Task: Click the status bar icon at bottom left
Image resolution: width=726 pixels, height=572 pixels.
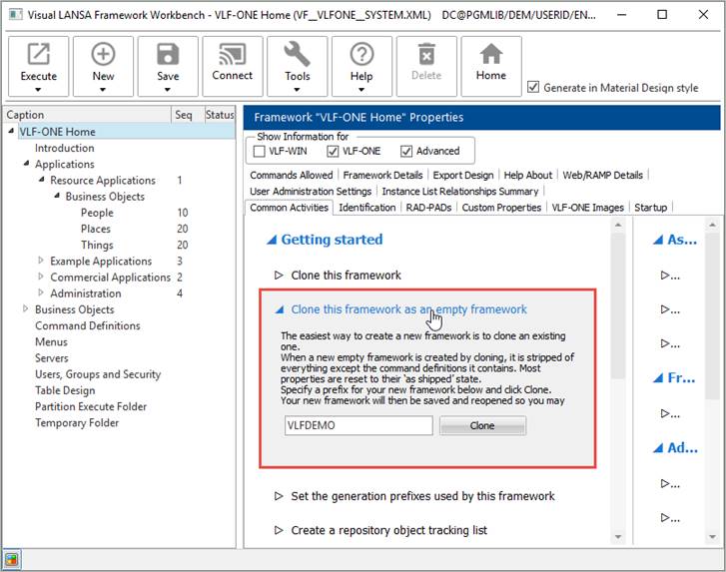Action: (12, 560)
